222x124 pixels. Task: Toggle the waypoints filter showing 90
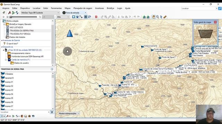point(9,116)
